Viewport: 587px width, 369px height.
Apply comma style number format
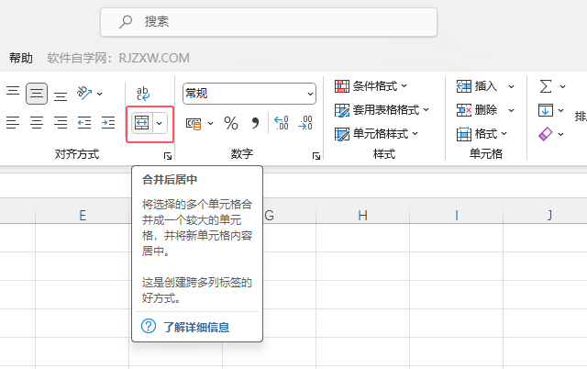(x=255, y=123)
